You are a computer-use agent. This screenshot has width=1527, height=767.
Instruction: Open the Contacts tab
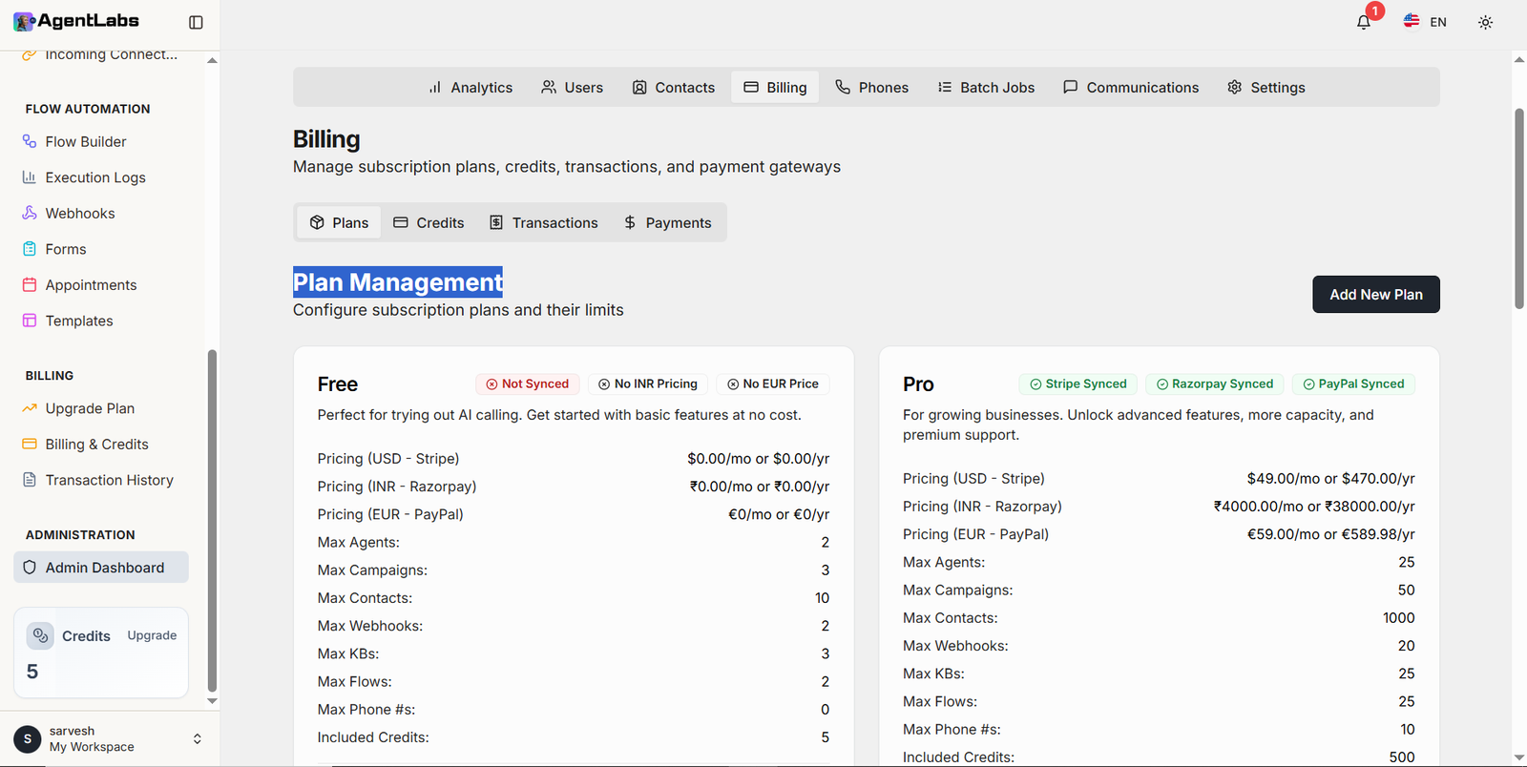click(x=673, y=87)
